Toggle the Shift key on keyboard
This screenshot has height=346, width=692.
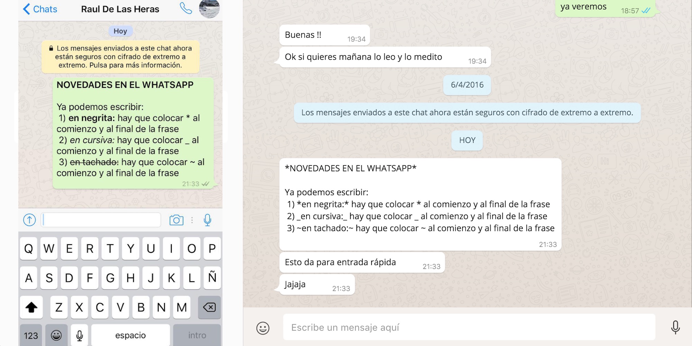[31, 307]
